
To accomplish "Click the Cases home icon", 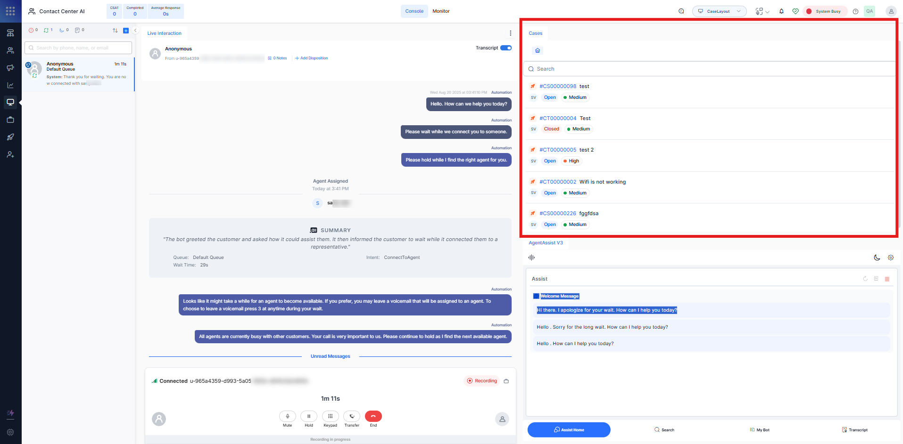I will coord(538,50).
